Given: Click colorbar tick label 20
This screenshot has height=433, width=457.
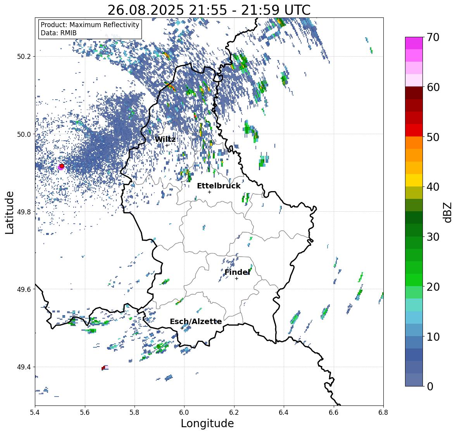Looking at the screenshot, I should [x=433, y=287].
